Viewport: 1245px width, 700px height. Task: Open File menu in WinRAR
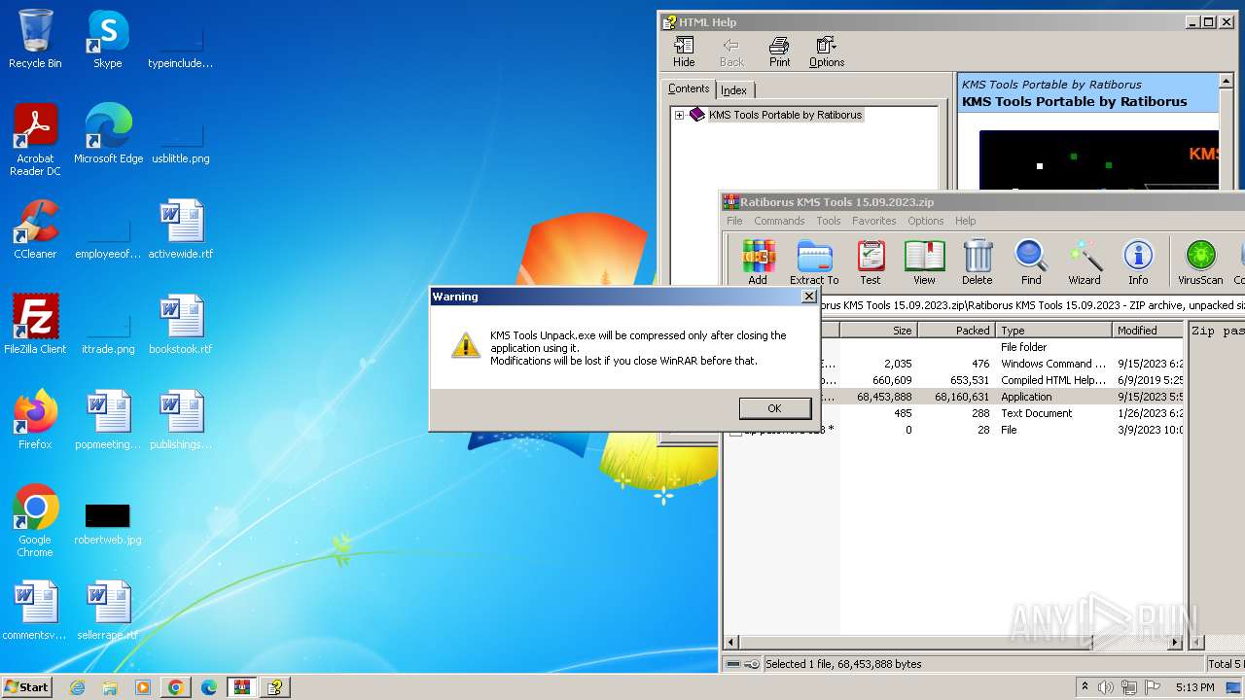click(734, 221)
